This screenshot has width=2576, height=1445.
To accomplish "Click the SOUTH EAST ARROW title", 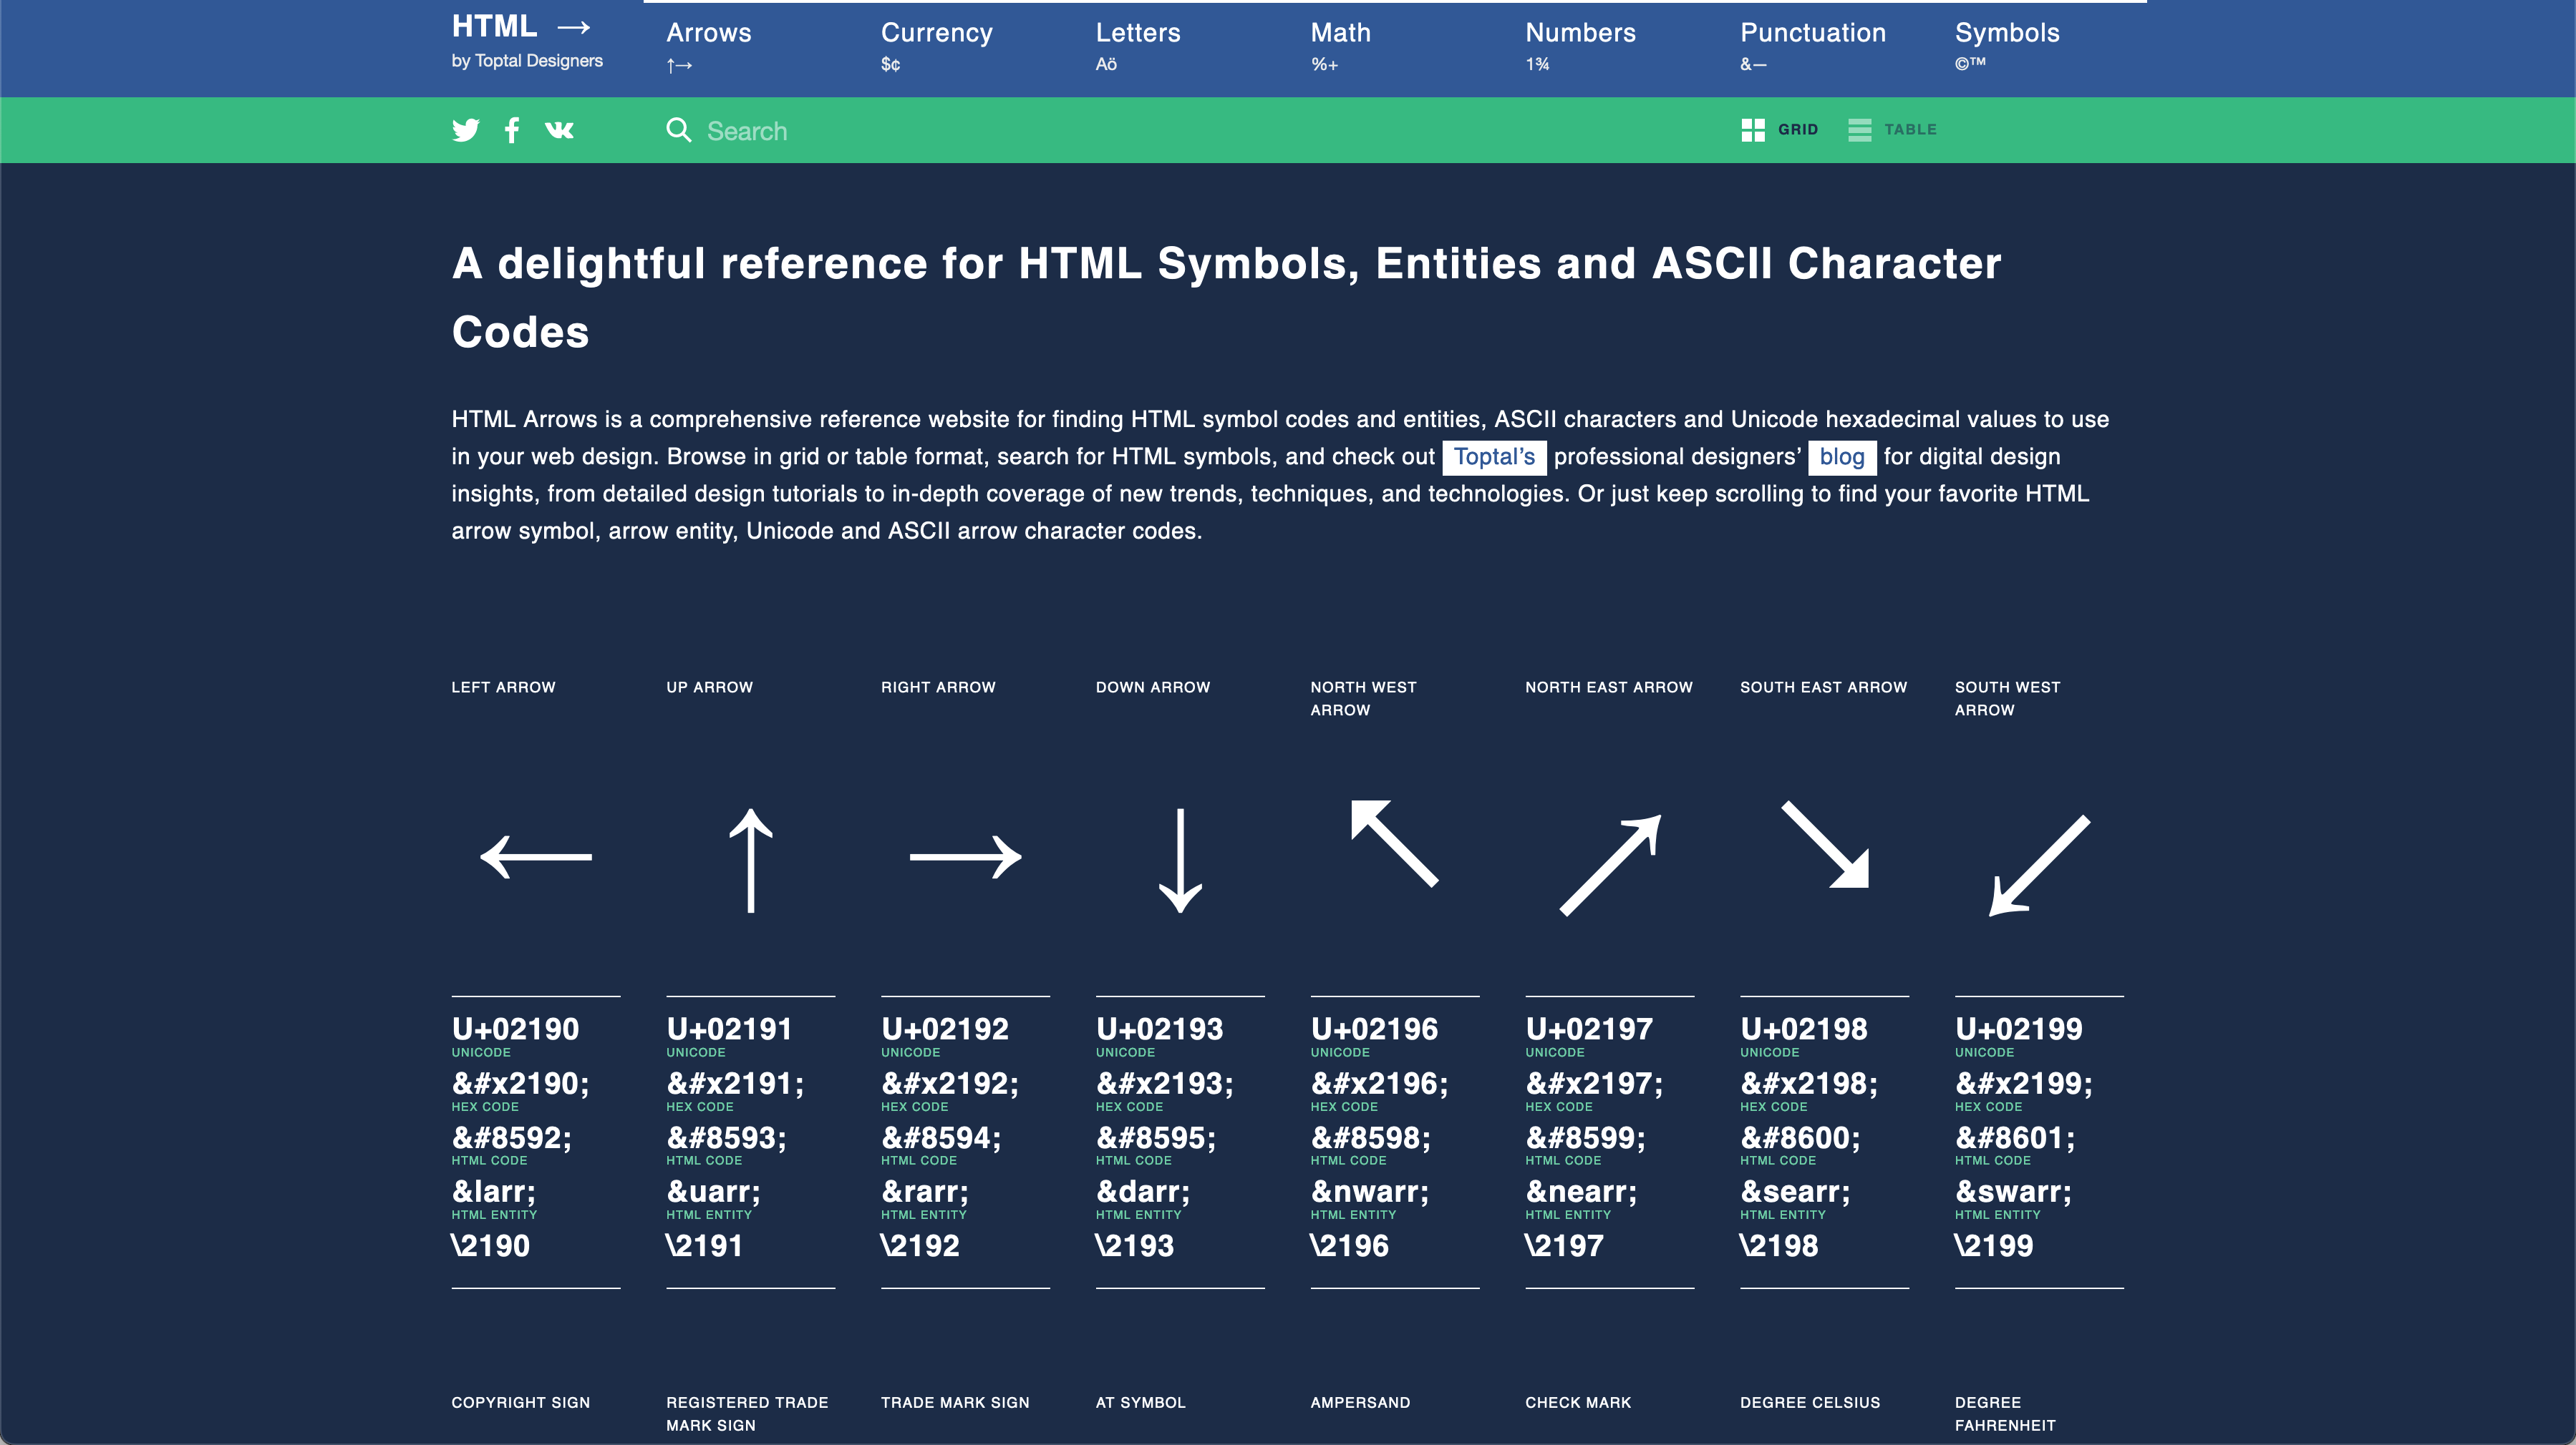I will pyautogui.click(x=1824, y=687).
